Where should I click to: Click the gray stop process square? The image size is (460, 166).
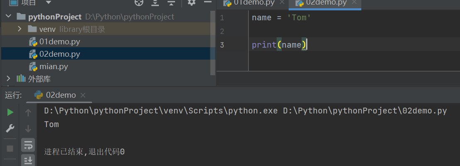10,148
